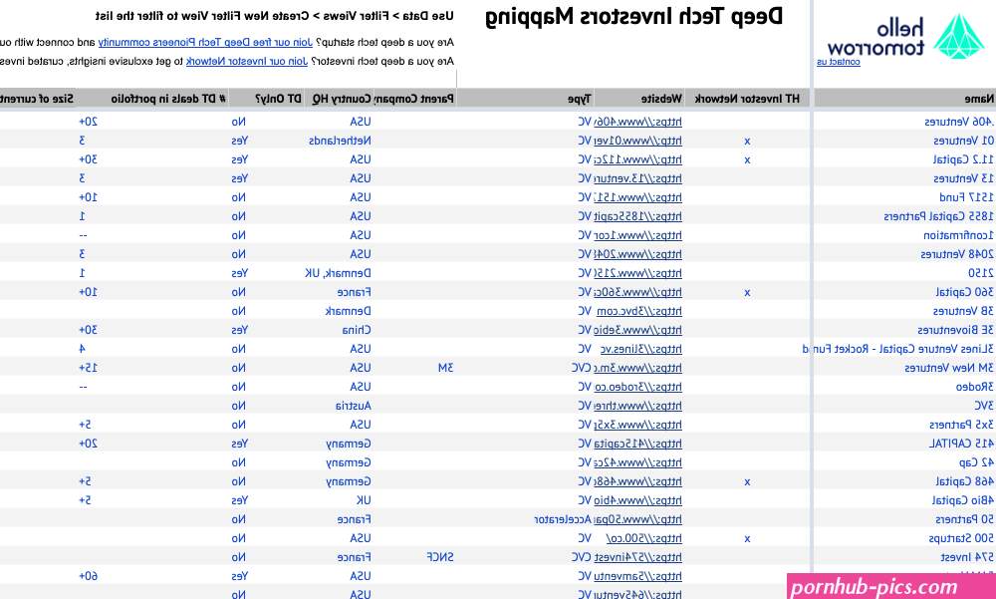Click the .406 Ventures name cell
The height and width of the screenshot is (599, 996).
pos(959,122)
